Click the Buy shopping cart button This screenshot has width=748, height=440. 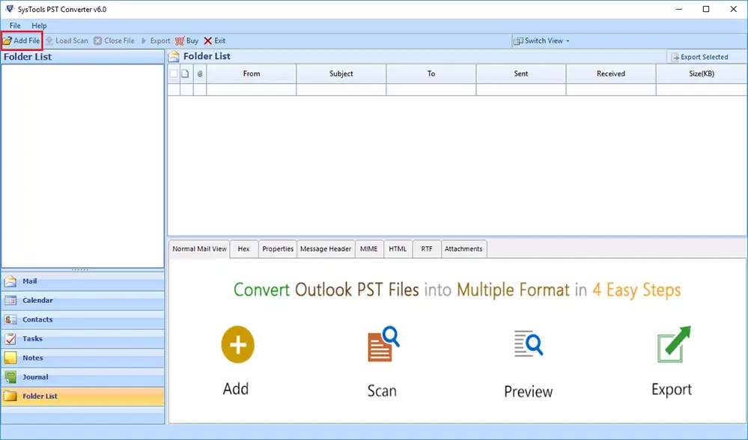[x=186, y=40]
